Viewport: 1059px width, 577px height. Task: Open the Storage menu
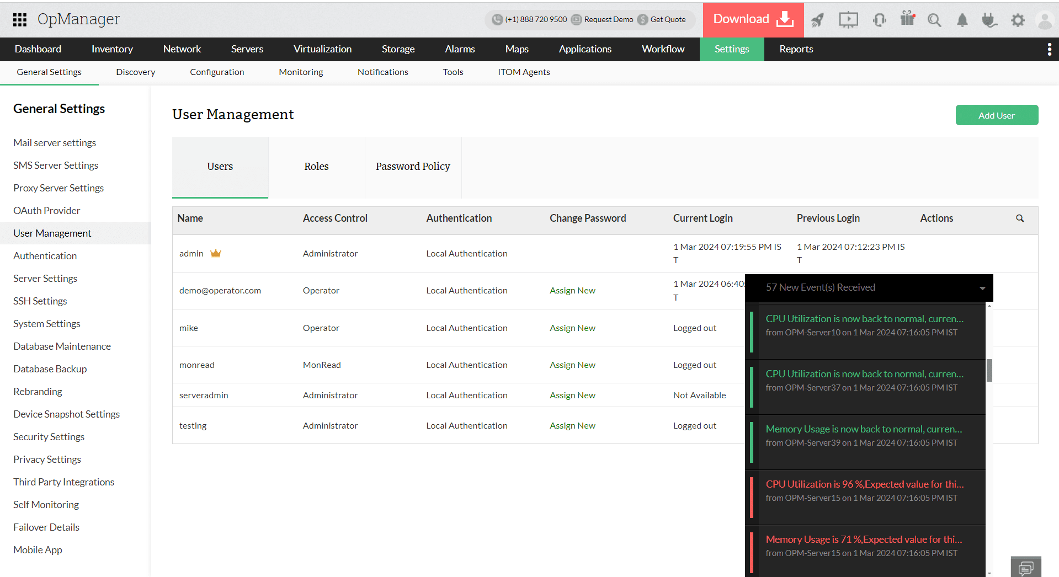pos(398,49)
